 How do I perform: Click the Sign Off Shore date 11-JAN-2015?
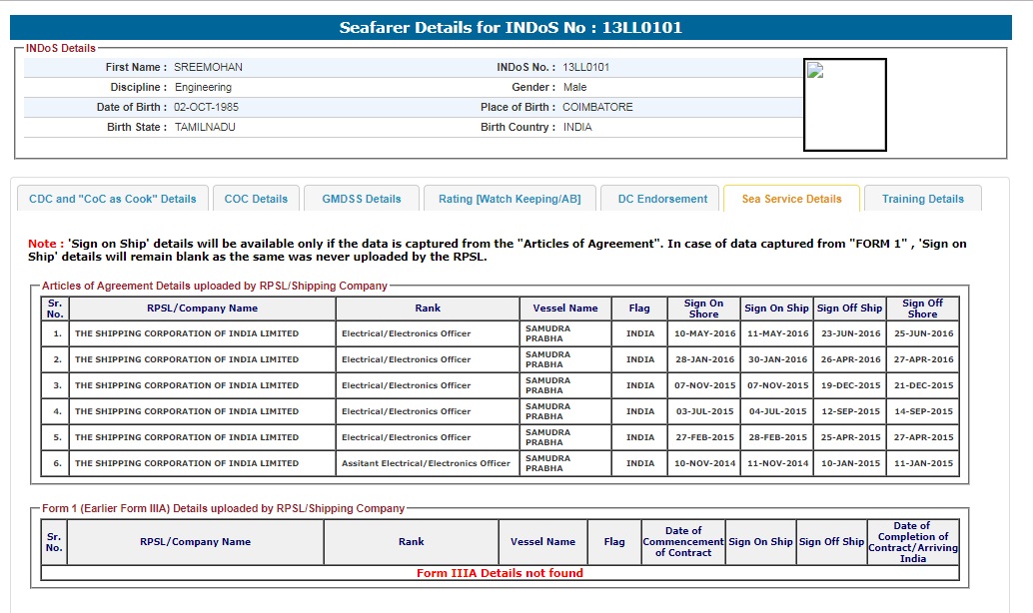point(923,463)
